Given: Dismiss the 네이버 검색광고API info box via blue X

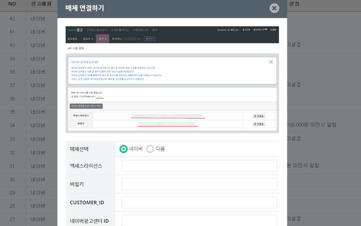Looking at the screenshot, I should (271, 62).
